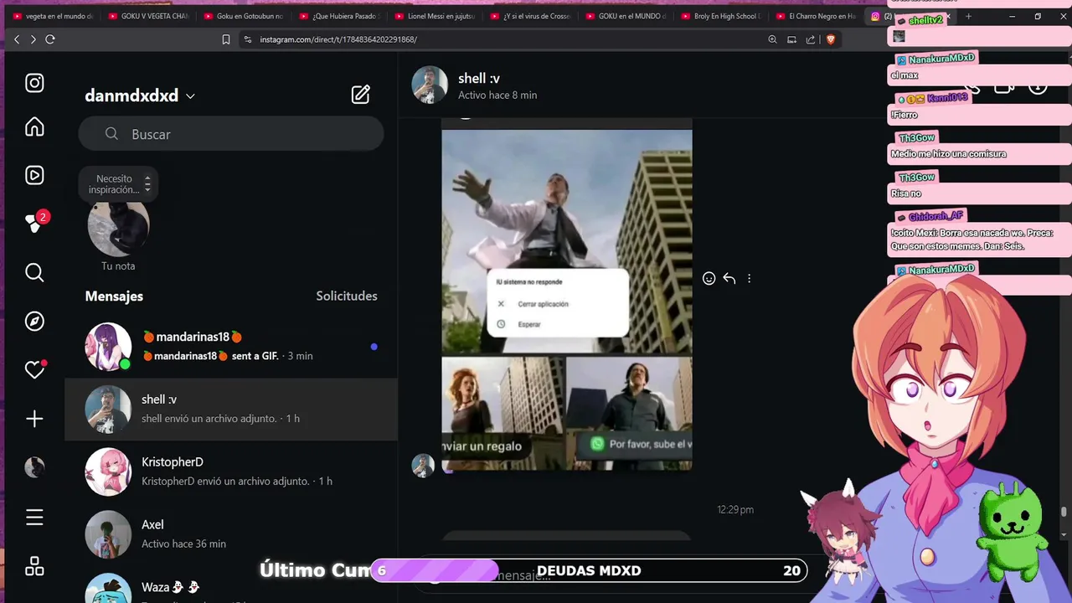Open the apps grid icon in sidebar

tap(34, 567)
